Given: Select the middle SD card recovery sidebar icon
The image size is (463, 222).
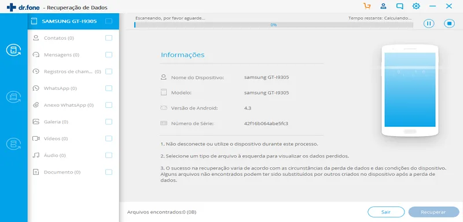Looking at the screenshot, I should (x=13, y=97).
